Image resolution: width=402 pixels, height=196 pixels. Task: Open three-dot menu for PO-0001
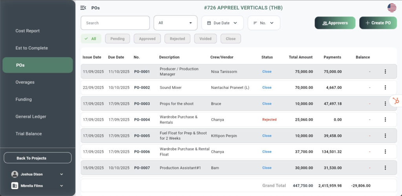click(385, 71)
